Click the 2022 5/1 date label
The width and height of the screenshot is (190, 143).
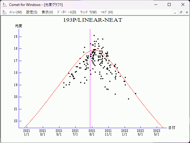(157, 133)
